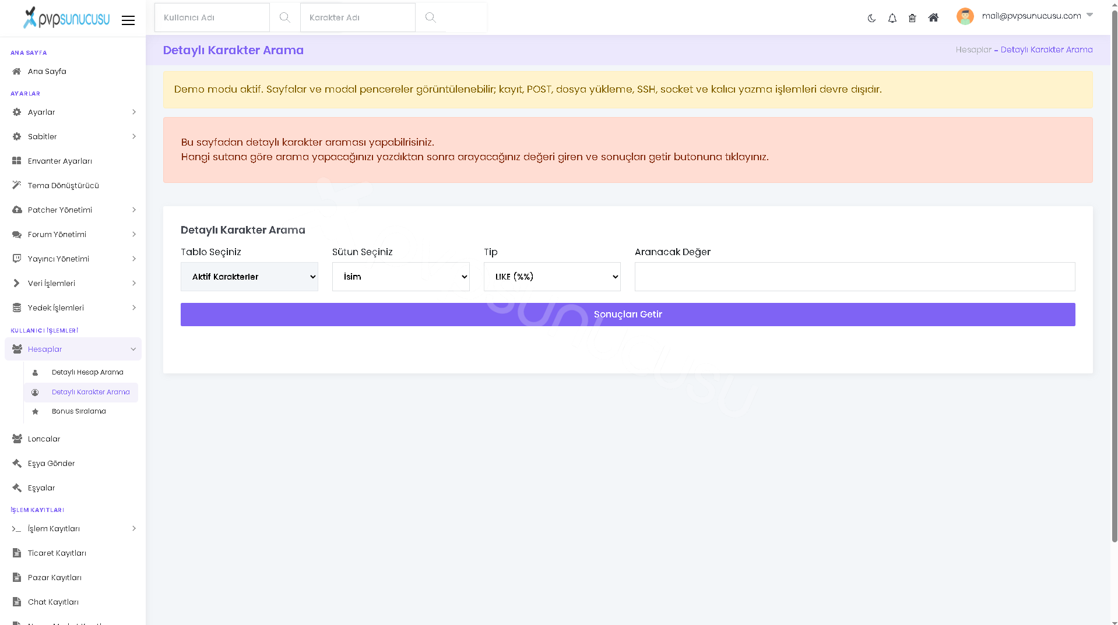Click the page vertical scrollbar

pos(1114,278)
